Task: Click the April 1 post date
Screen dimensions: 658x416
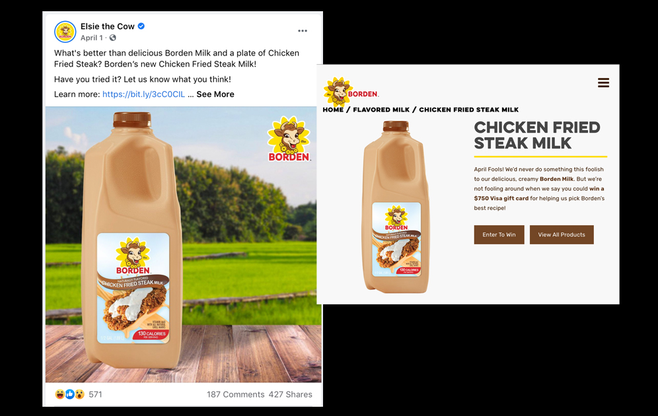Action: 91,38
